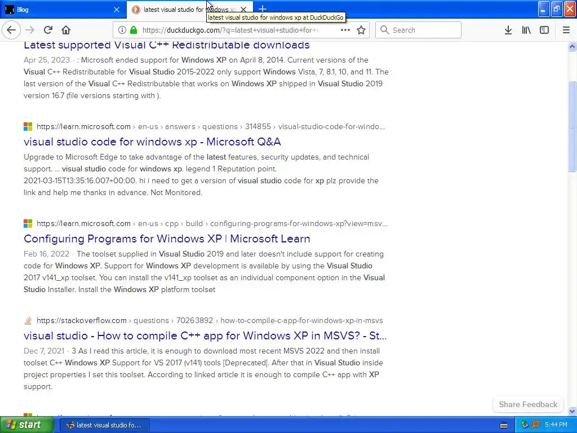The height and width of the screenshot is (433, 577).
Task: Open the home page
Action: pos(66,30)
